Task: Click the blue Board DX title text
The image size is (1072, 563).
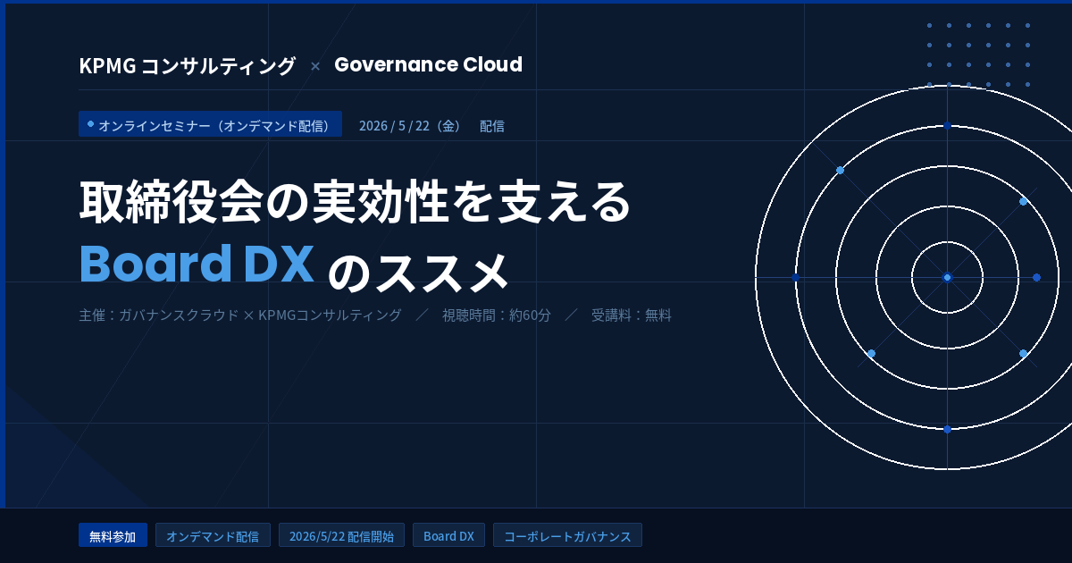Action: tap(197, 265)
